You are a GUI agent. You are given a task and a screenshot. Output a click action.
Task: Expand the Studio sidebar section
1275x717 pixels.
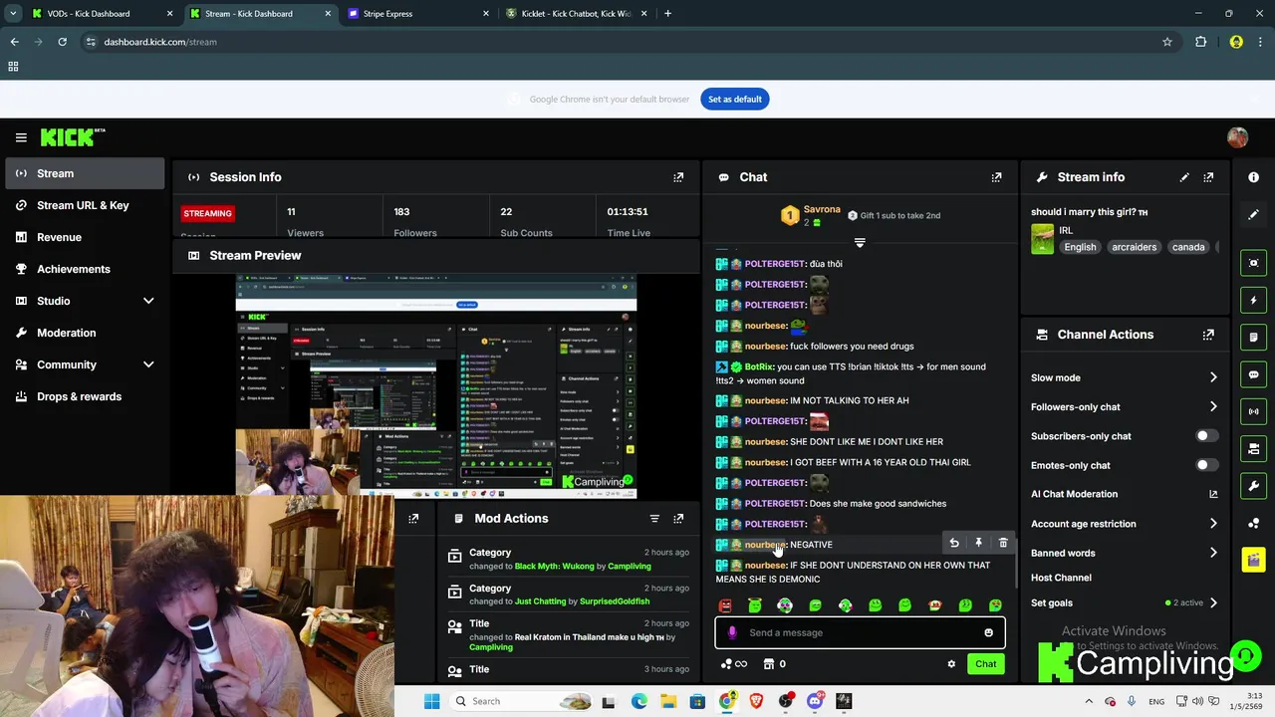point(148,301)
